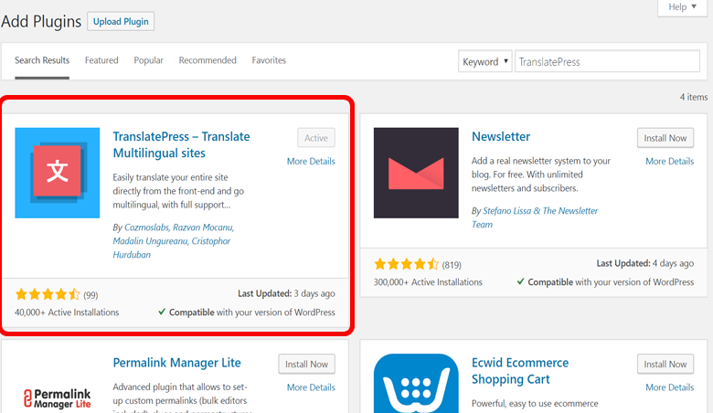Click the Newsletter compatibility checkmark icon
Screen dimensions: 713x413
click(x=521, y=281)
